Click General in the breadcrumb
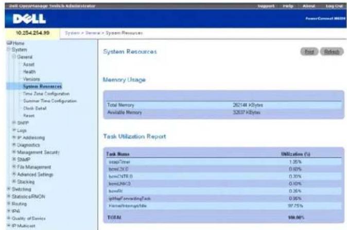 pyautogui.click(x=93, y=33)
